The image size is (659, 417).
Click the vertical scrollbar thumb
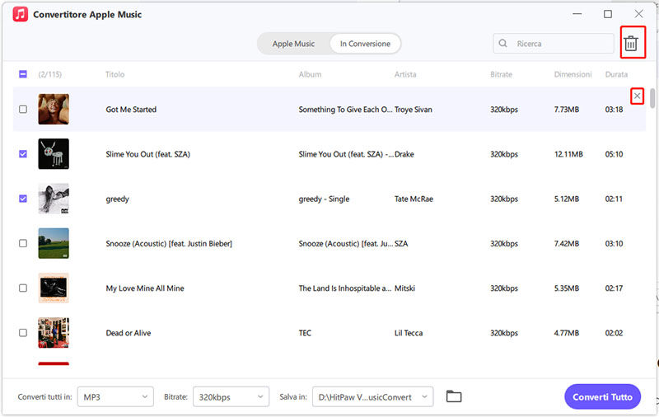652,97
